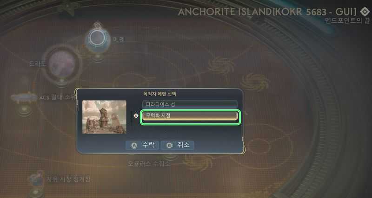372x198 pixels.
Task: Click the diamond selector next to 무력화 지점
Action: click(x=136, y=115)
